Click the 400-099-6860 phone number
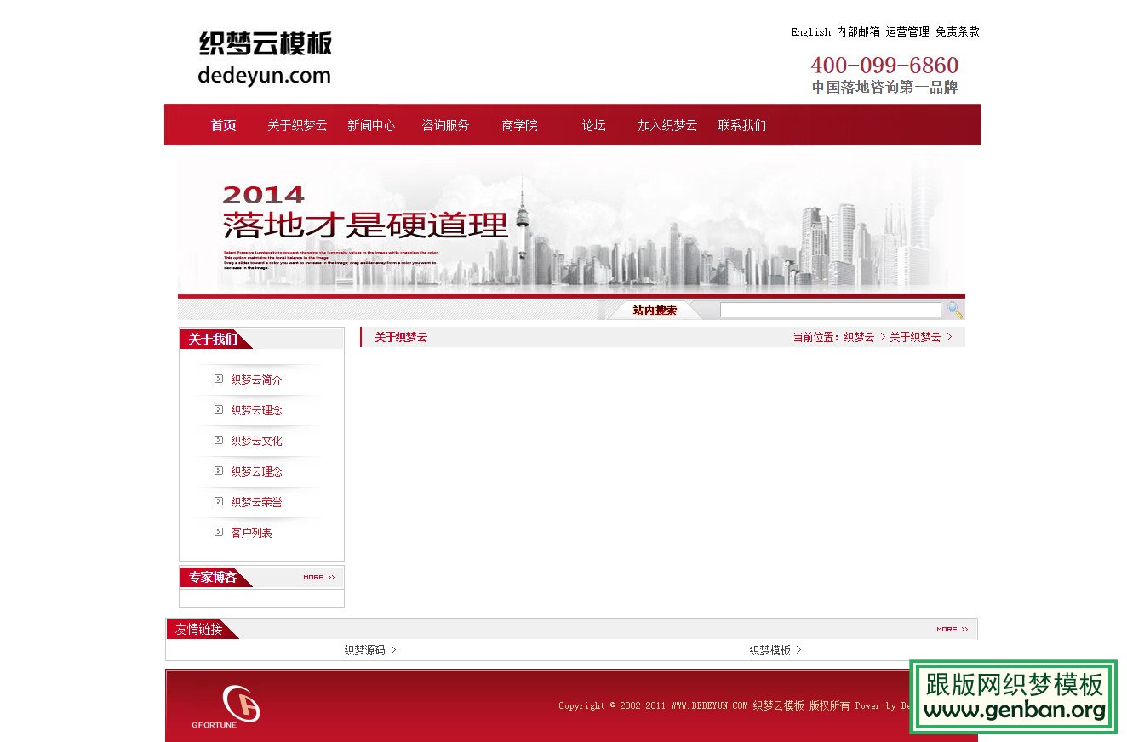Viewport: 1127px width, 742px height. coord(884,65)
